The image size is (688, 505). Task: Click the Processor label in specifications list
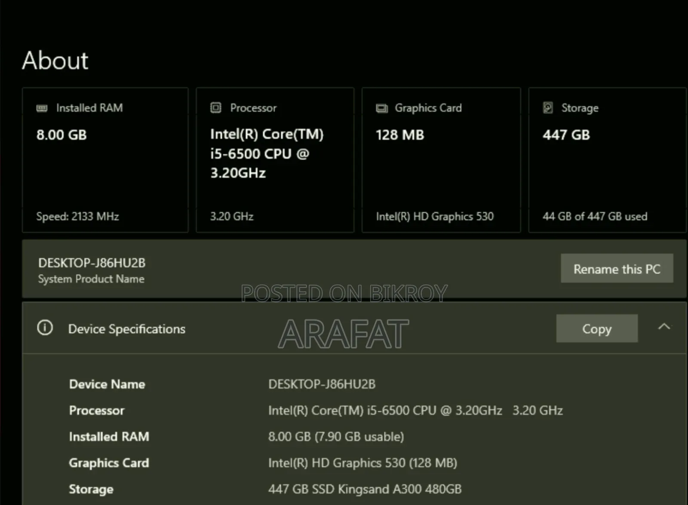tap(97, 410)
